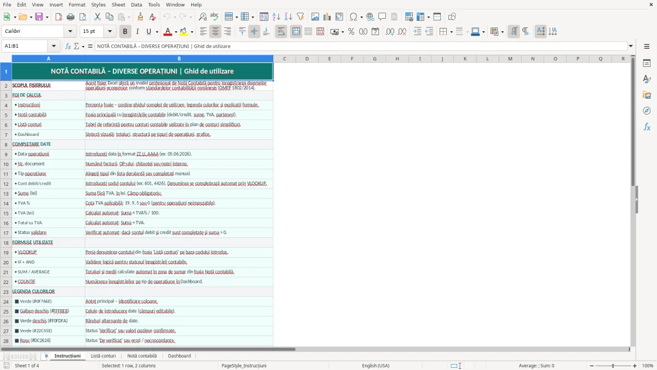Click the Clear Direct Formatting icon
The image size is (657, 370).
click(x=153, y=17)
